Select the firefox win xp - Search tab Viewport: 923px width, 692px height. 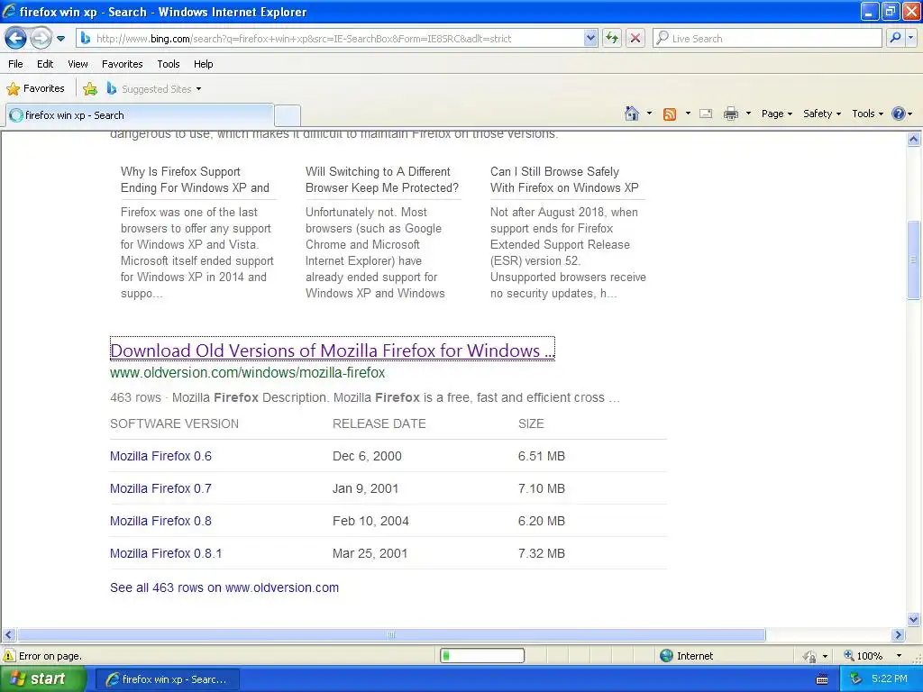[x=140, y=114]
